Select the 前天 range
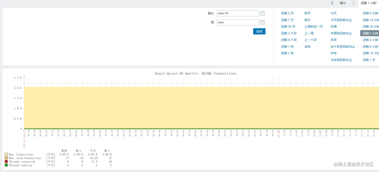This screenshot has width=379, height=172. tap(308, 20)
